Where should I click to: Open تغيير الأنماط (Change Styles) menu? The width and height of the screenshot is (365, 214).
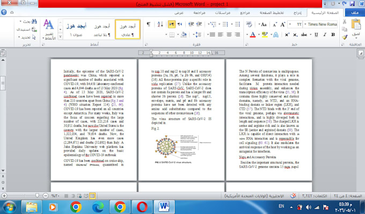49,30
